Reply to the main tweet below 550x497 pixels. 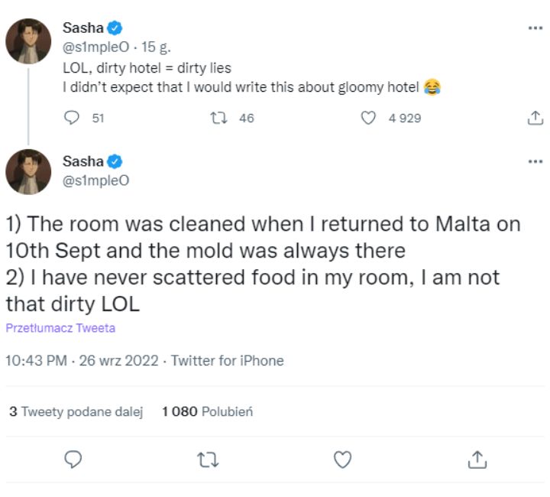coord(73,459)
